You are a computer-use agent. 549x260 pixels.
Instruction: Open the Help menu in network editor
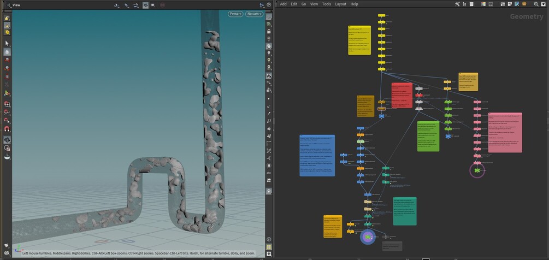tap(355, 4)
